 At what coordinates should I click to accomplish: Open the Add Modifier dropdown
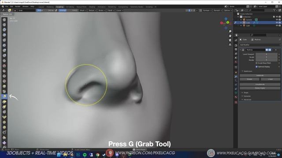tap(260, 45)
